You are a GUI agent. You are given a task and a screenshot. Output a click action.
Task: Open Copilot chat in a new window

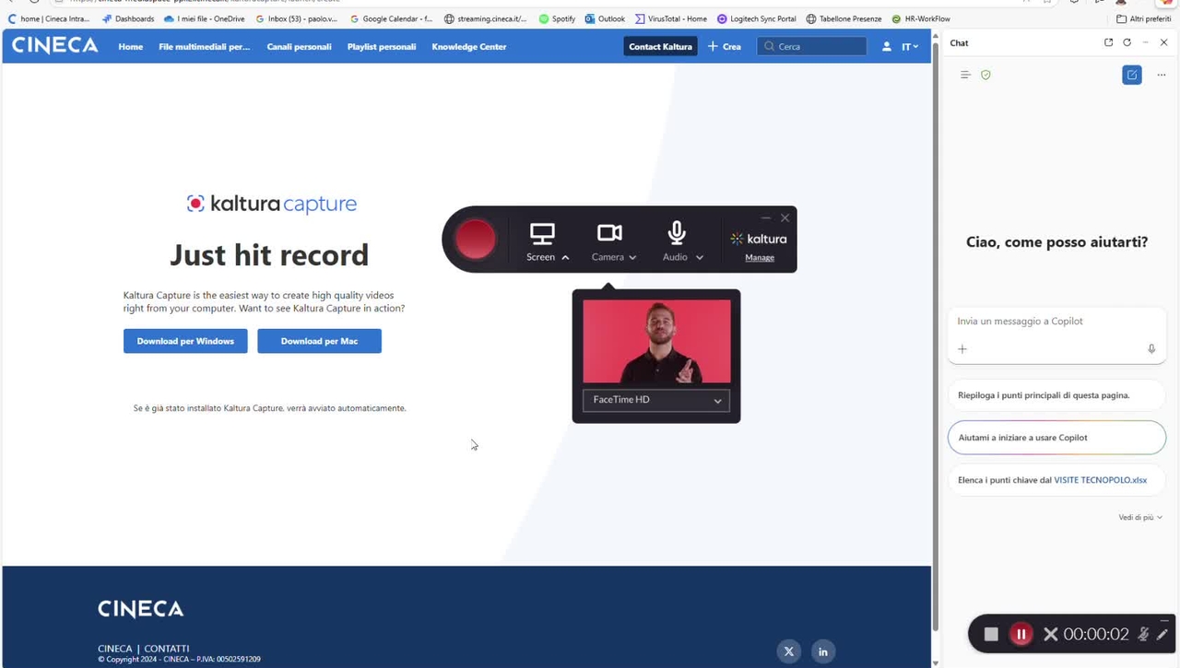pyautogui.click(x=1108, y=42)
